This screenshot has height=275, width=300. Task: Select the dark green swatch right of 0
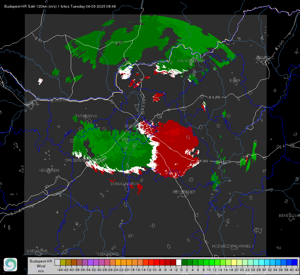pyautogui.click(x=184, y=262)
